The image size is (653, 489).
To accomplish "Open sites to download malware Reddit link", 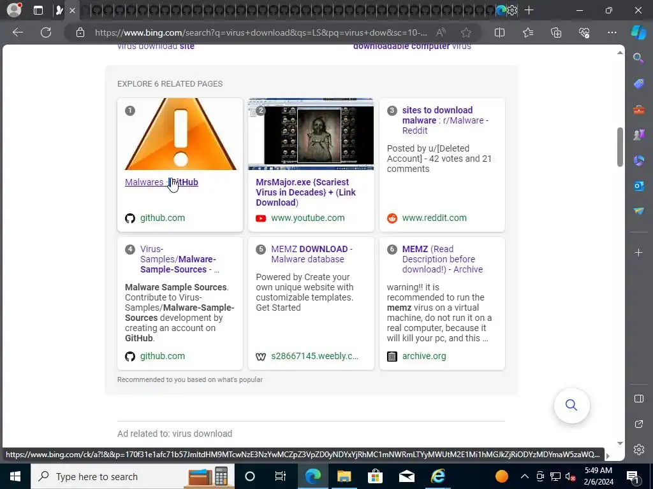I will tap(444, 120).
